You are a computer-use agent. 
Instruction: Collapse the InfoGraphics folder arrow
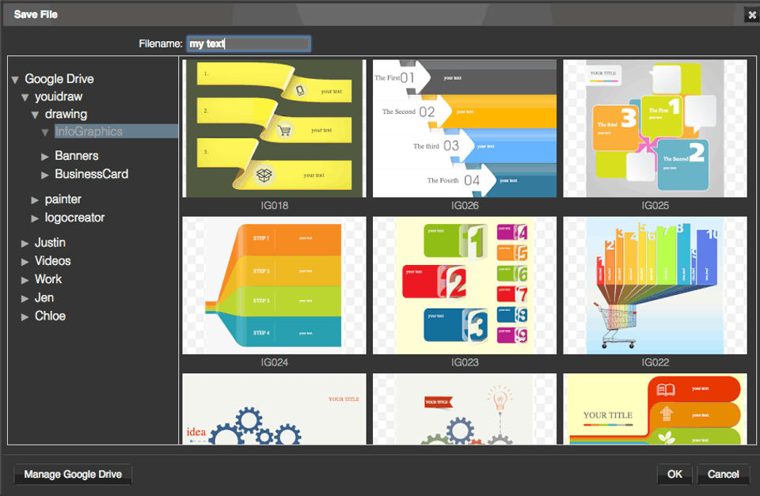tap(45, 132)
